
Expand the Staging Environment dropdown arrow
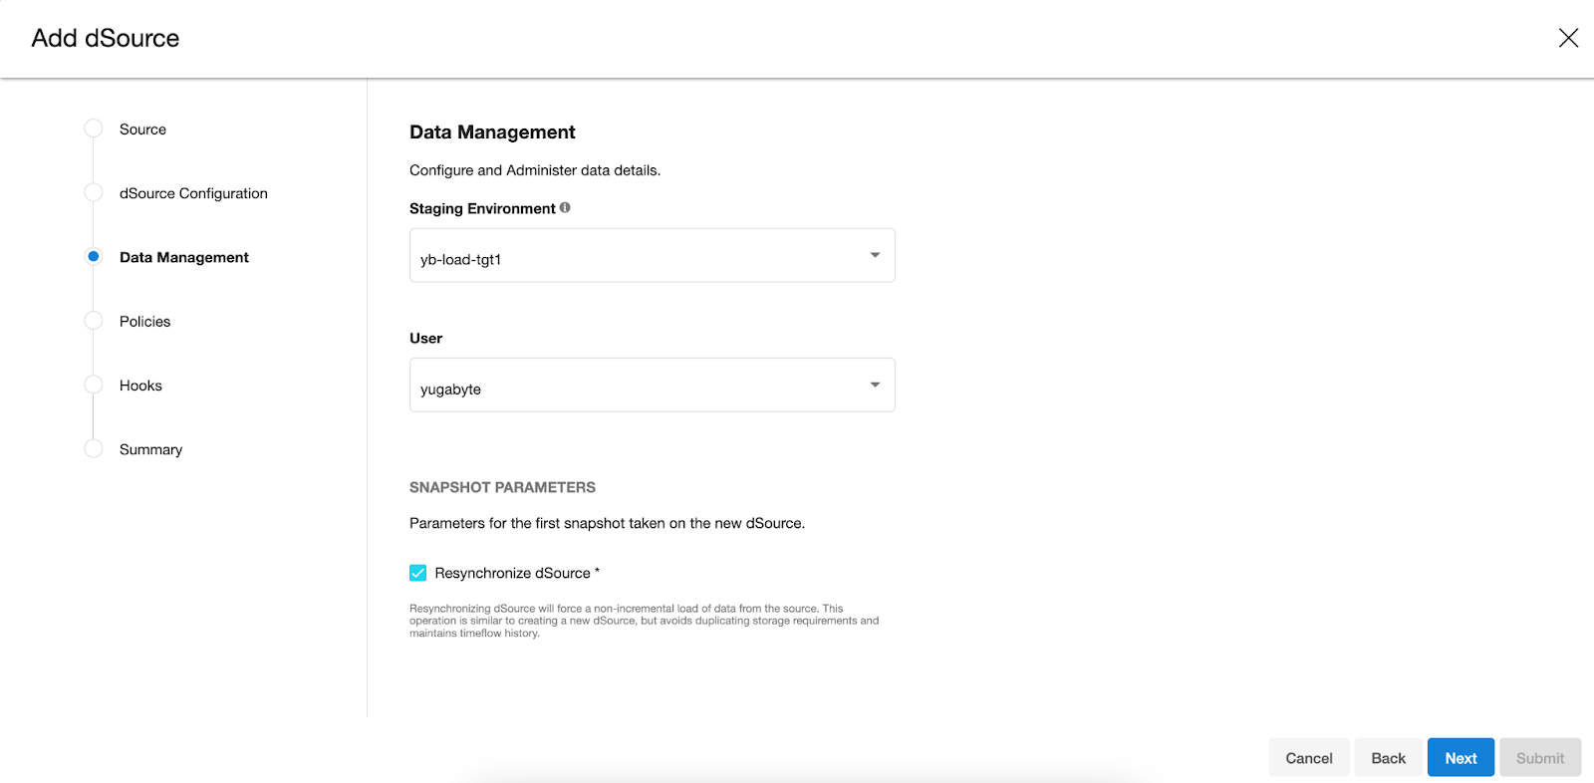point(875,255)
